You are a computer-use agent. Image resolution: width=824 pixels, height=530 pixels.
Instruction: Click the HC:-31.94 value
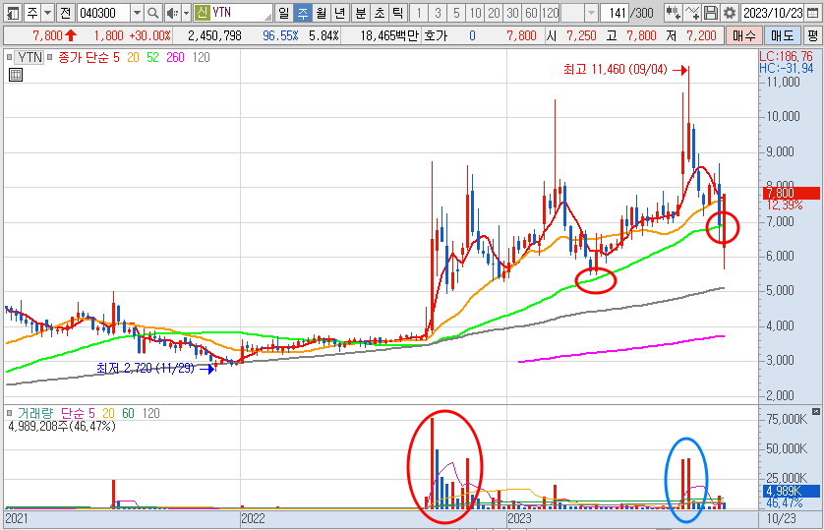point(786,68)
